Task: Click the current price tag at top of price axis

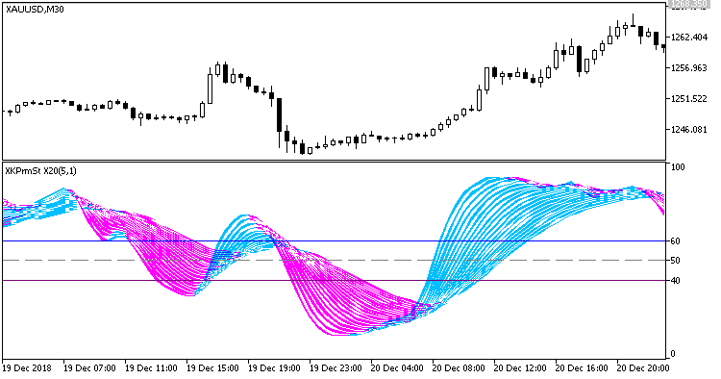Action: point(688,4)
